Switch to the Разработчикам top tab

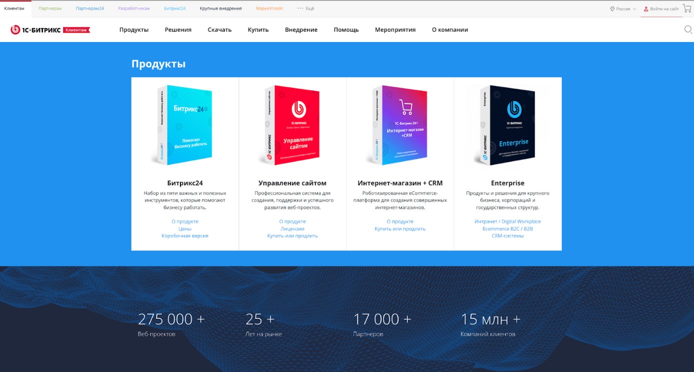pyautogui.click(x=134, y=8)
